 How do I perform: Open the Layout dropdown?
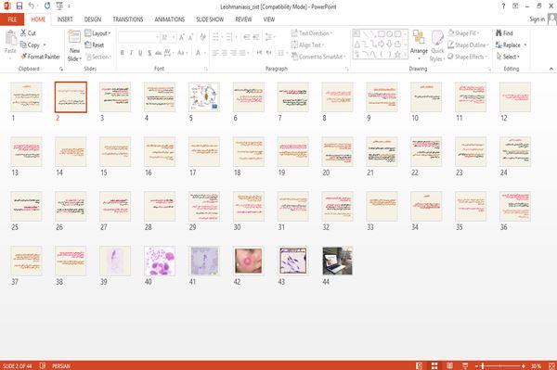[98, 33]
